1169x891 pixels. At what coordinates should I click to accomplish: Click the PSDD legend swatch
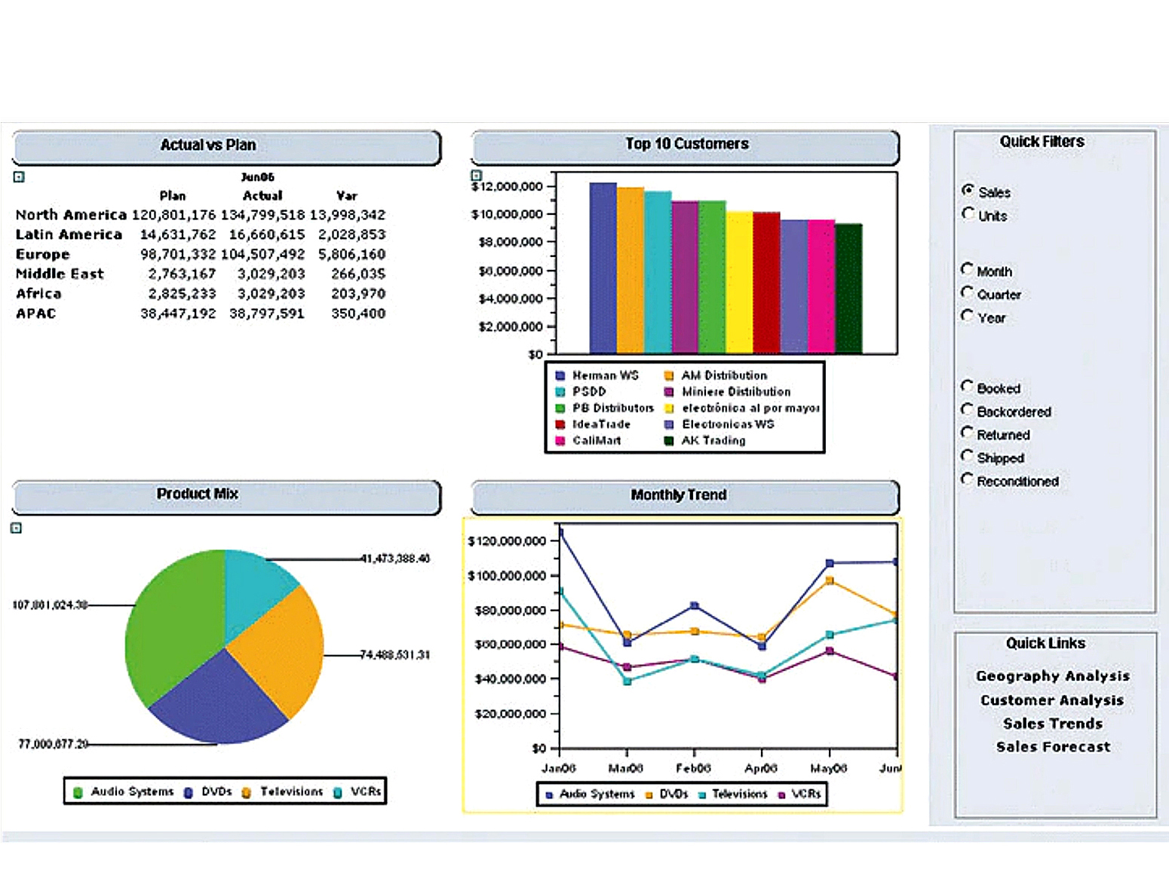[x=560, y=392]
